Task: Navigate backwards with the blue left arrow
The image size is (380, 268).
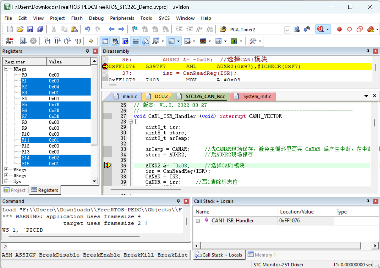Action: click(112, 29)
